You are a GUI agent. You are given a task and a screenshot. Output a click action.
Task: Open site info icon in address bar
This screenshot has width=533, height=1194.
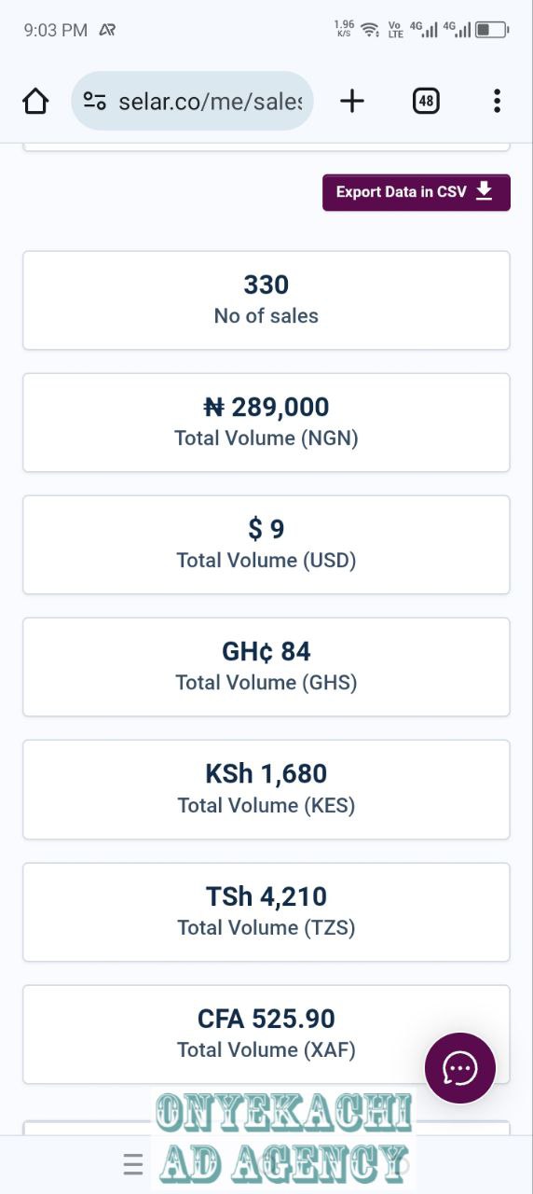tap(94, 101)
